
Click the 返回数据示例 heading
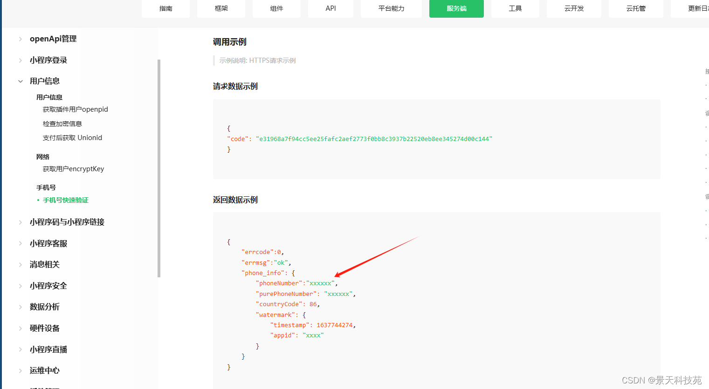coord(235,200)
